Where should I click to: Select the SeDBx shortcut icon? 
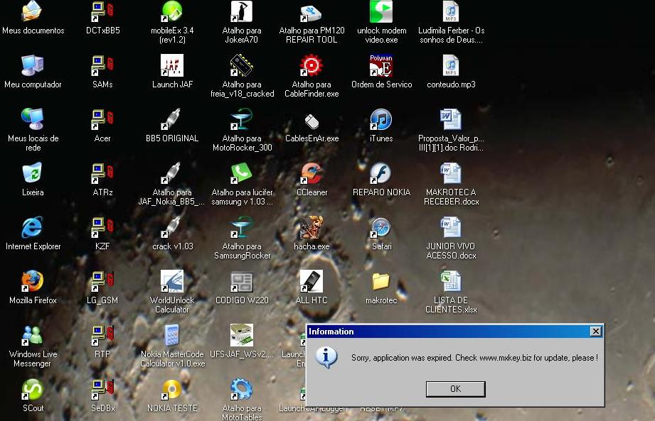pos(102,389)
